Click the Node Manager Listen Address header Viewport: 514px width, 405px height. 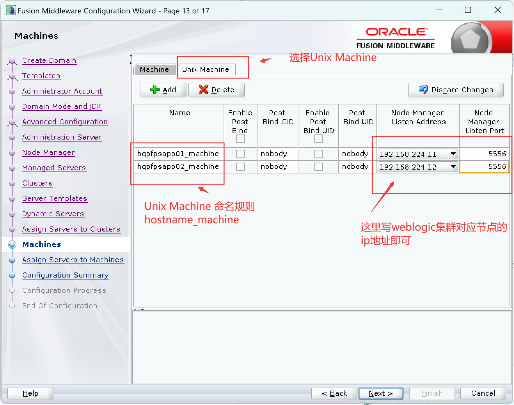coord(418,126)
